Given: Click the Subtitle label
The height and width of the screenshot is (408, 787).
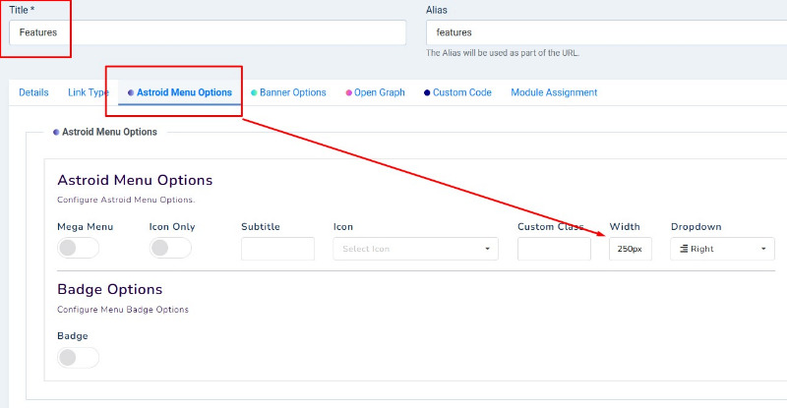Looking at the screenshot, I should 261,227.
